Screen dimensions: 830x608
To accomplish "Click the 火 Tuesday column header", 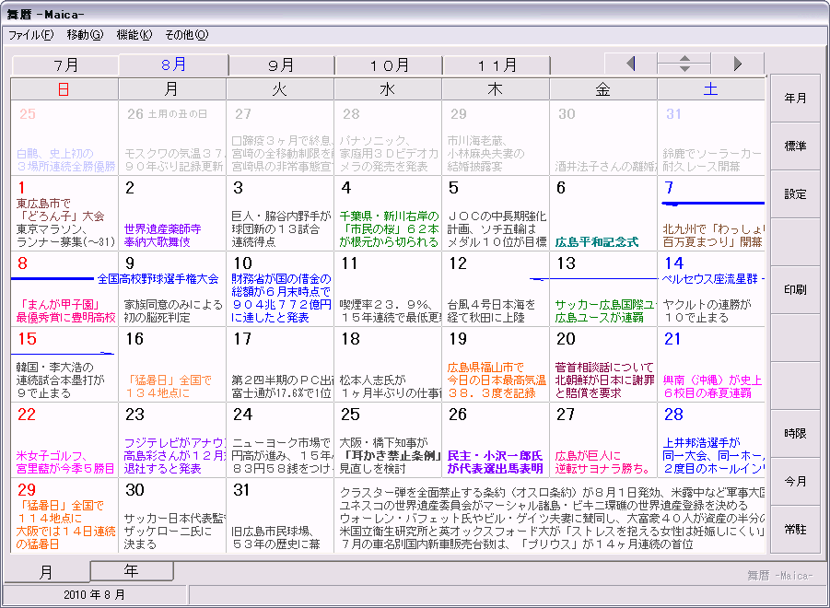I will [280, 89].
